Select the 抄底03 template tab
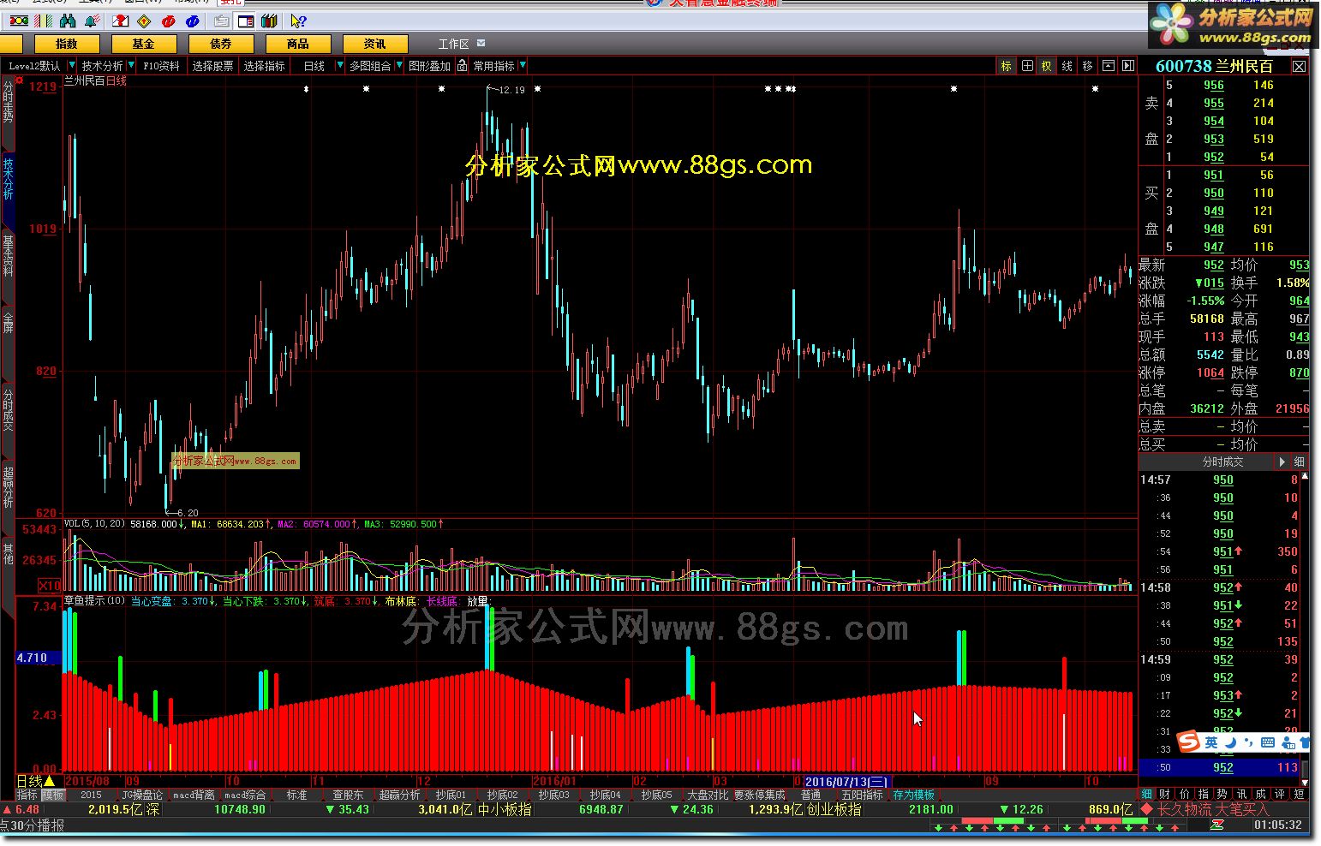The height and width of the screenshot is (846, 1321). coord(553,795)
